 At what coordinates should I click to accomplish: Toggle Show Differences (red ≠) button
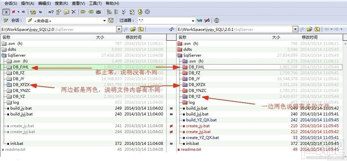click(13, 12)
